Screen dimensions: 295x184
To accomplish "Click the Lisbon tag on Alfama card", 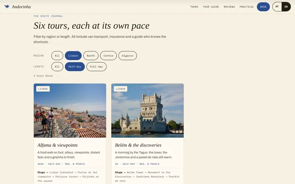I will [x=43, y=89].
